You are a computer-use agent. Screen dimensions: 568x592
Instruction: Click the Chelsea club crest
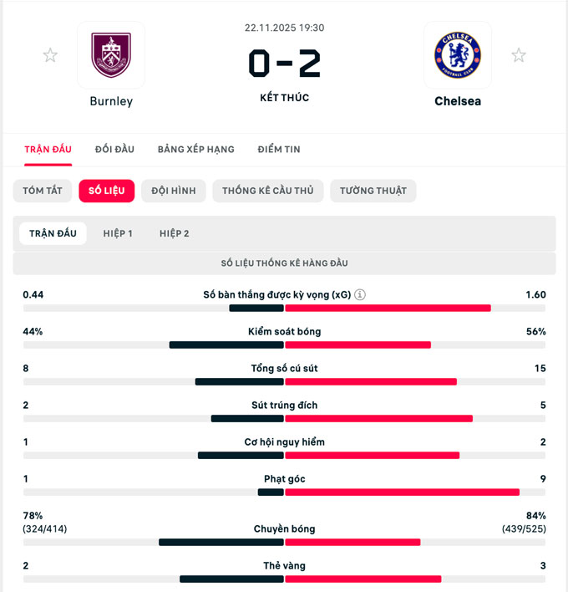[x=457, y=55]
